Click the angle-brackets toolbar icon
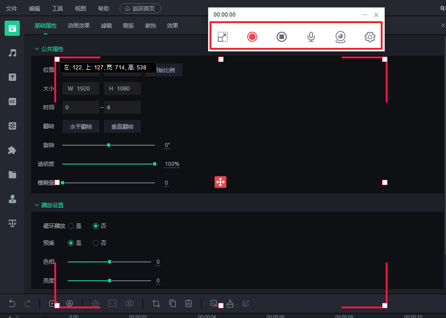Viewport: 446px width, 318px height. [113, 303]
